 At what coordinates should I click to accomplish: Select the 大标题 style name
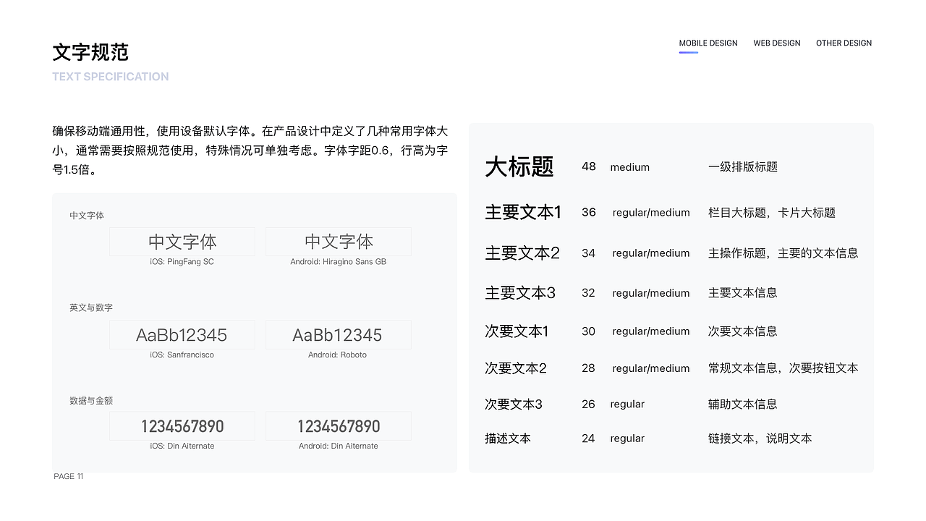tap(519, 167)
